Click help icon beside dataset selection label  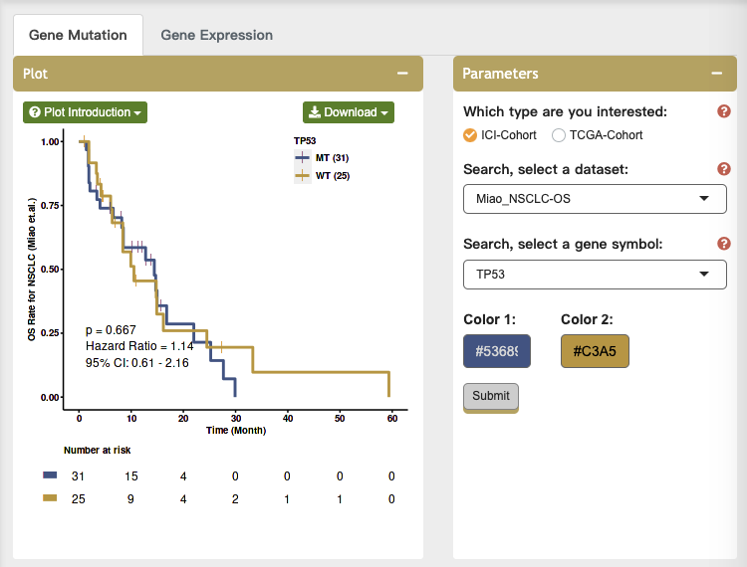[724, 169]
